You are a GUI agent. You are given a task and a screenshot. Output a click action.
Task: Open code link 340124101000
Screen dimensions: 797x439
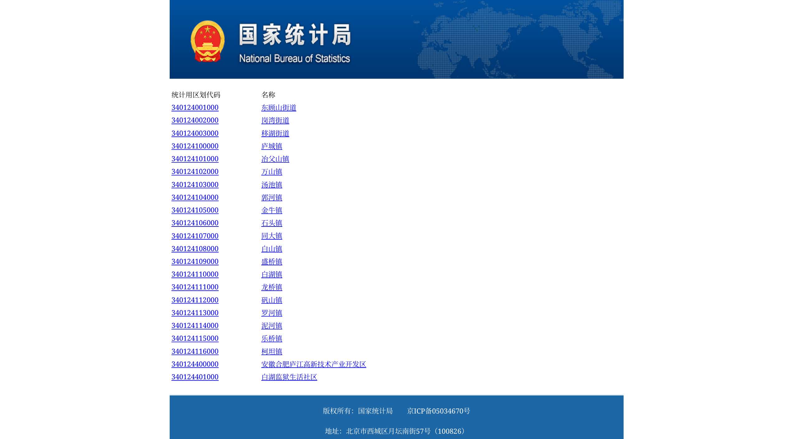(x=195, y=159)
